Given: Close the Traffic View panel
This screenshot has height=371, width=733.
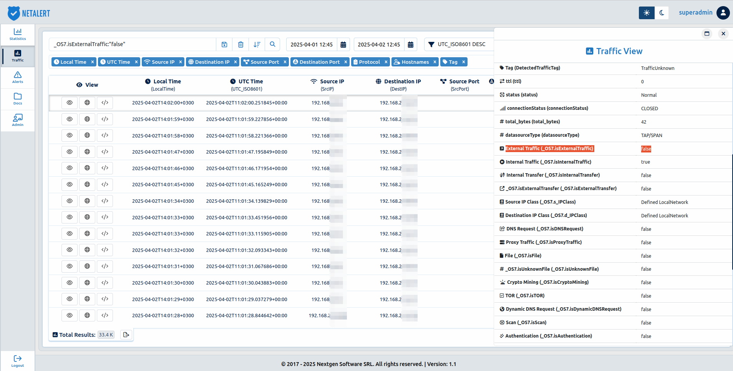Looking at the screenshot, I should [x=723, y=34].
